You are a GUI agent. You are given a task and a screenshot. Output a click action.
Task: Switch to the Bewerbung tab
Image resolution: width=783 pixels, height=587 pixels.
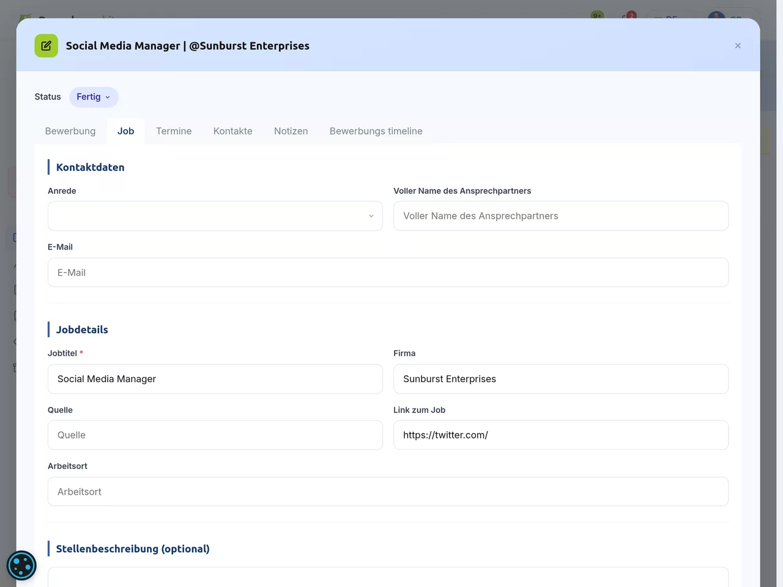click(x=70, y=131)
